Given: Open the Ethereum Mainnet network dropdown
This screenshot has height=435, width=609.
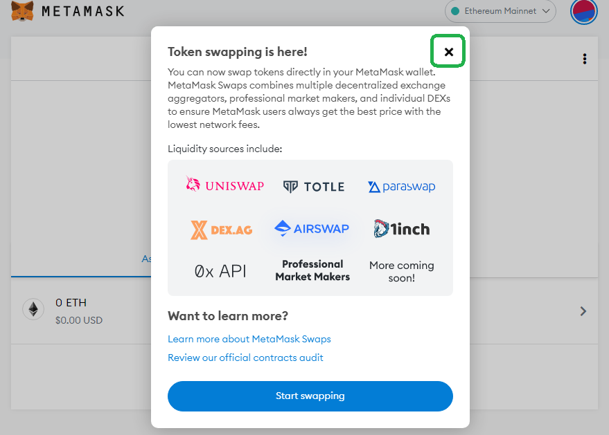Looking at the screenshot, I should 500,11.
